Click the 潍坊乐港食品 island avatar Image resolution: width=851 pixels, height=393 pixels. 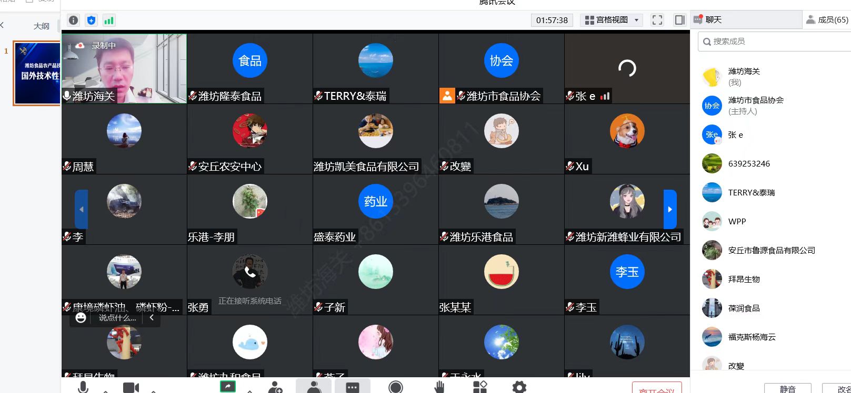pos(501,201)
